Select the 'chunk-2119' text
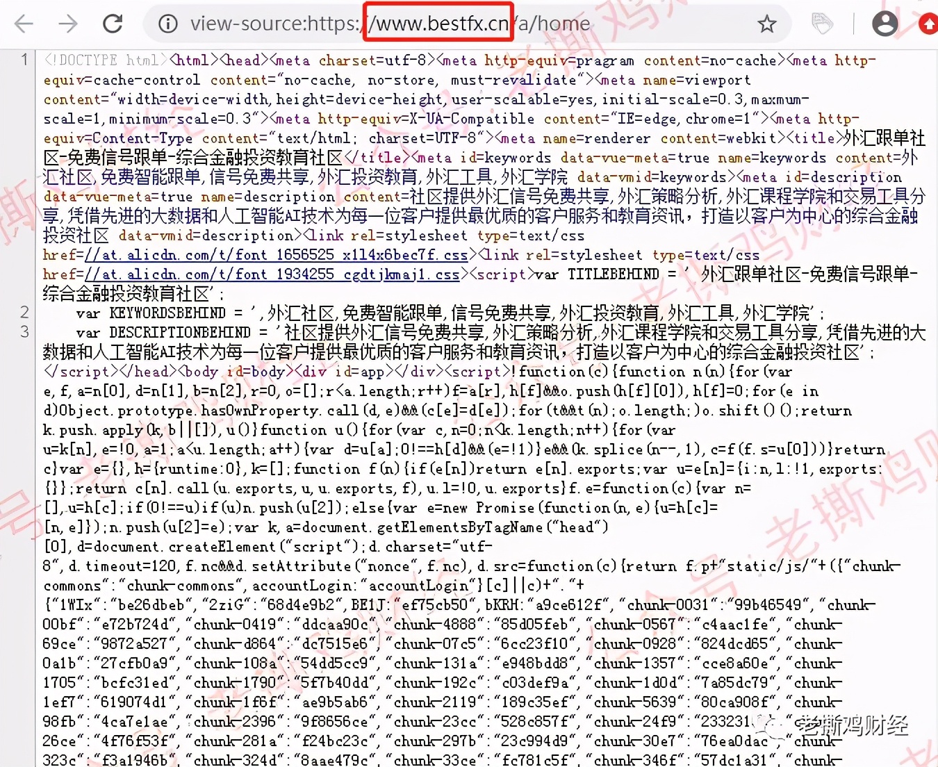The image size is (938, 767). click(x=435, y=702)
